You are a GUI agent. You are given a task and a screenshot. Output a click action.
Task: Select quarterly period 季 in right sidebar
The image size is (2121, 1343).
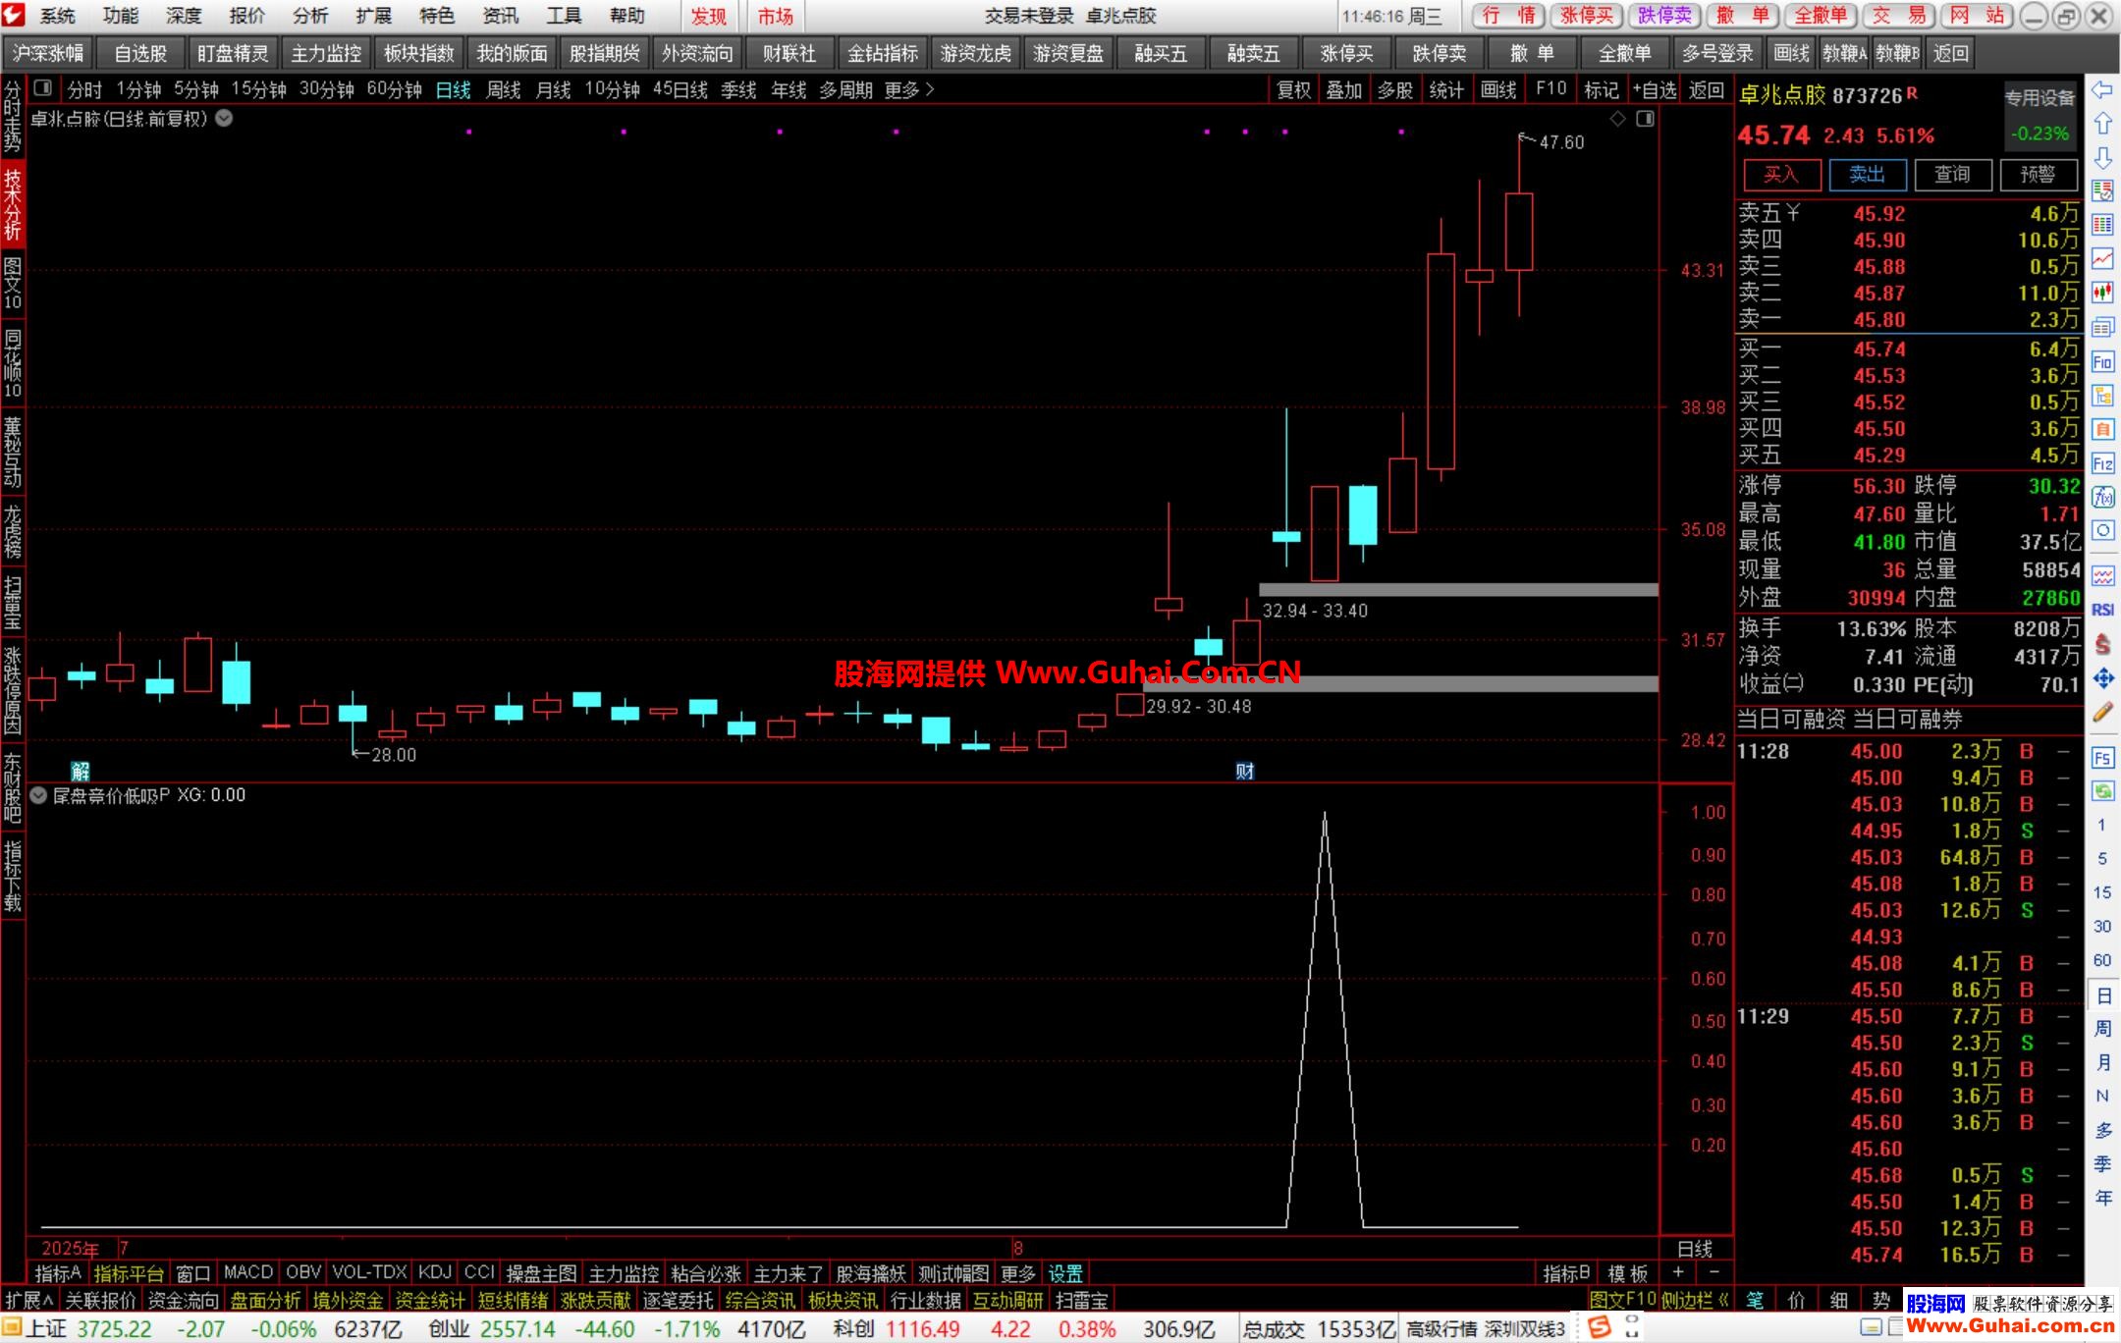click(2102, 1163)
